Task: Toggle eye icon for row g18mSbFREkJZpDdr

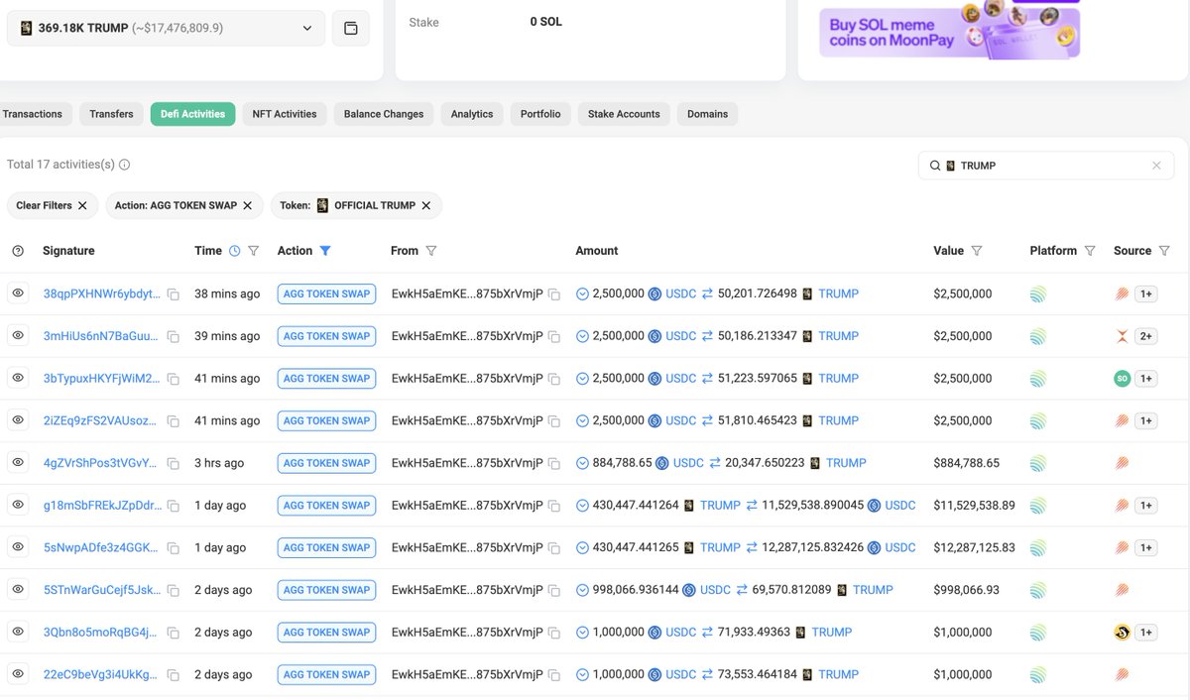Action: tap(18, 505)
